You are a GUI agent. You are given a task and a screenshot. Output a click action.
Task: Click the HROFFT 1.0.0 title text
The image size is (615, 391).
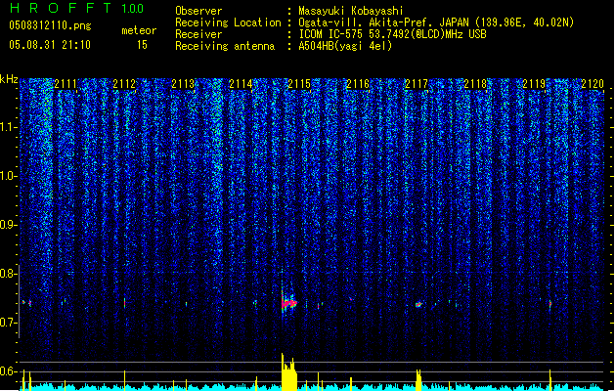[76, 8]
